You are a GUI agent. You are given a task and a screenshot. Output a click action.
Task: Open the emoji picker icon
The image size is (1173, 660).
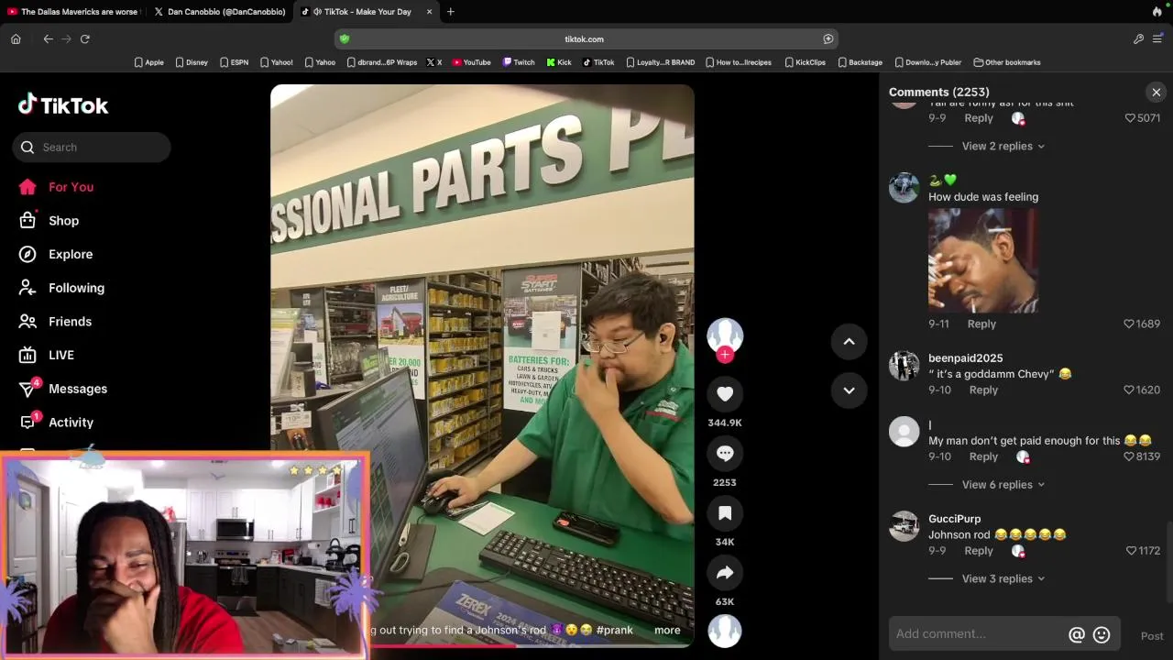point(1102,634)
